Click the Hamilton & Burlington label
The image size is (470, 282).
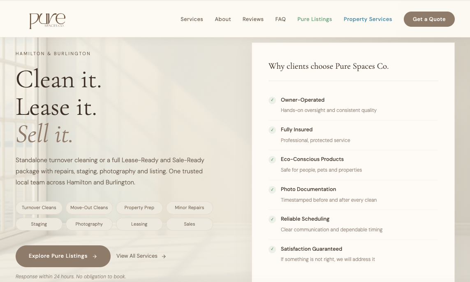(53, 54)
